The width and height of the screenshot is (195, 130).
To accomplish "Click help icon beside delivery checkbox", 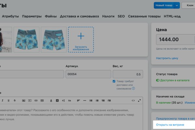I will coord(133,88).
